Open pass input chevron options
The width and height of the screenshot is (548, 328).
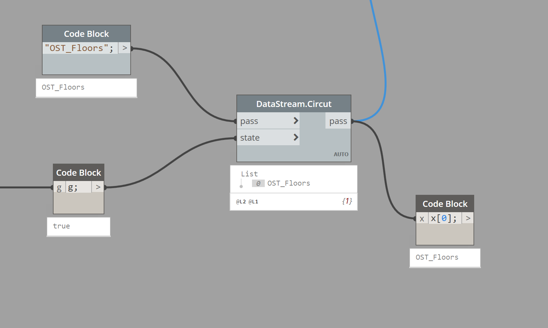pos(296,121)
